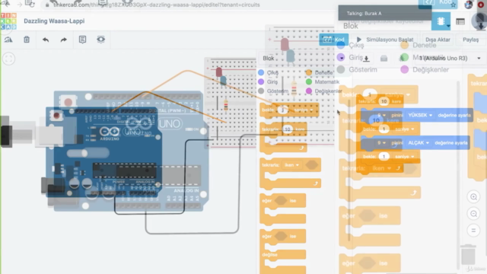Image resolution: width=487 pixels, height=274 pixels.
Task: Delete selection with the trash toolbar icon
Action: coord(27,40)
